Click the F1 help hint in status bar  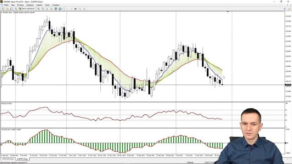pos(14,162)
